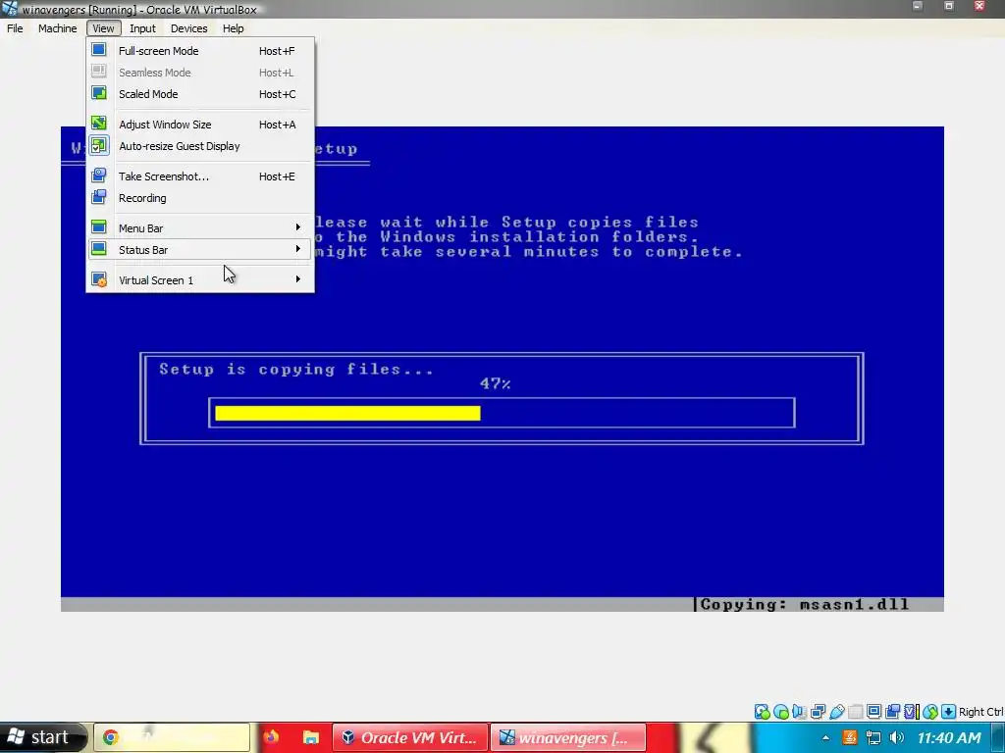Image resolution: width=1005 pixels, height=753 pixels.
Task: Open the Input menu
Action: pyautogui.click(x=142, y=28)
